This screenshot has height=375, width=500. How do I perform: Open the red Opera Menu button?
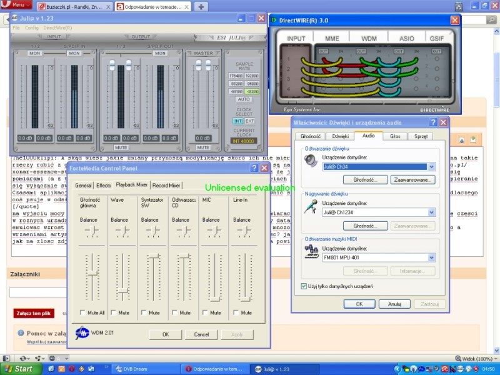16,5
